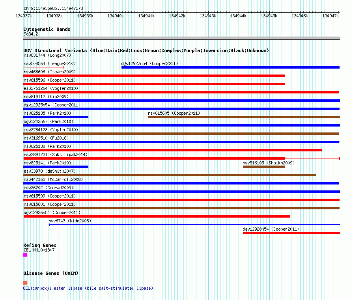351x300 pixels.
Task: Select esv26702 (Conrad2009) variant label
Action: (x=49, y=188)
